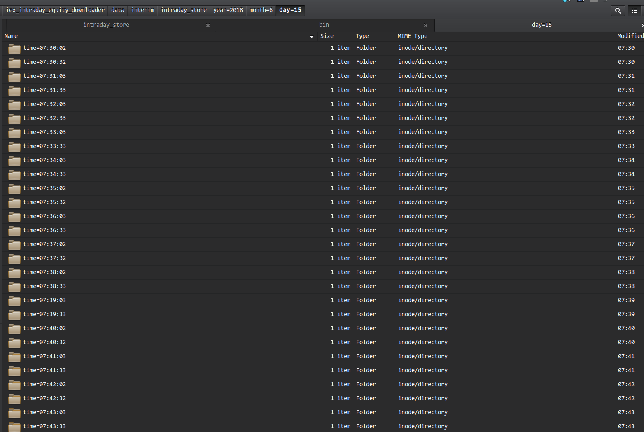Click the folder name time=07:42:32
644x432 pixels.
tap(44, 398)
